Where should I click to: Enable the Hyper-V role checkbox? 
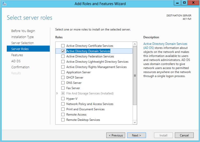63,99
